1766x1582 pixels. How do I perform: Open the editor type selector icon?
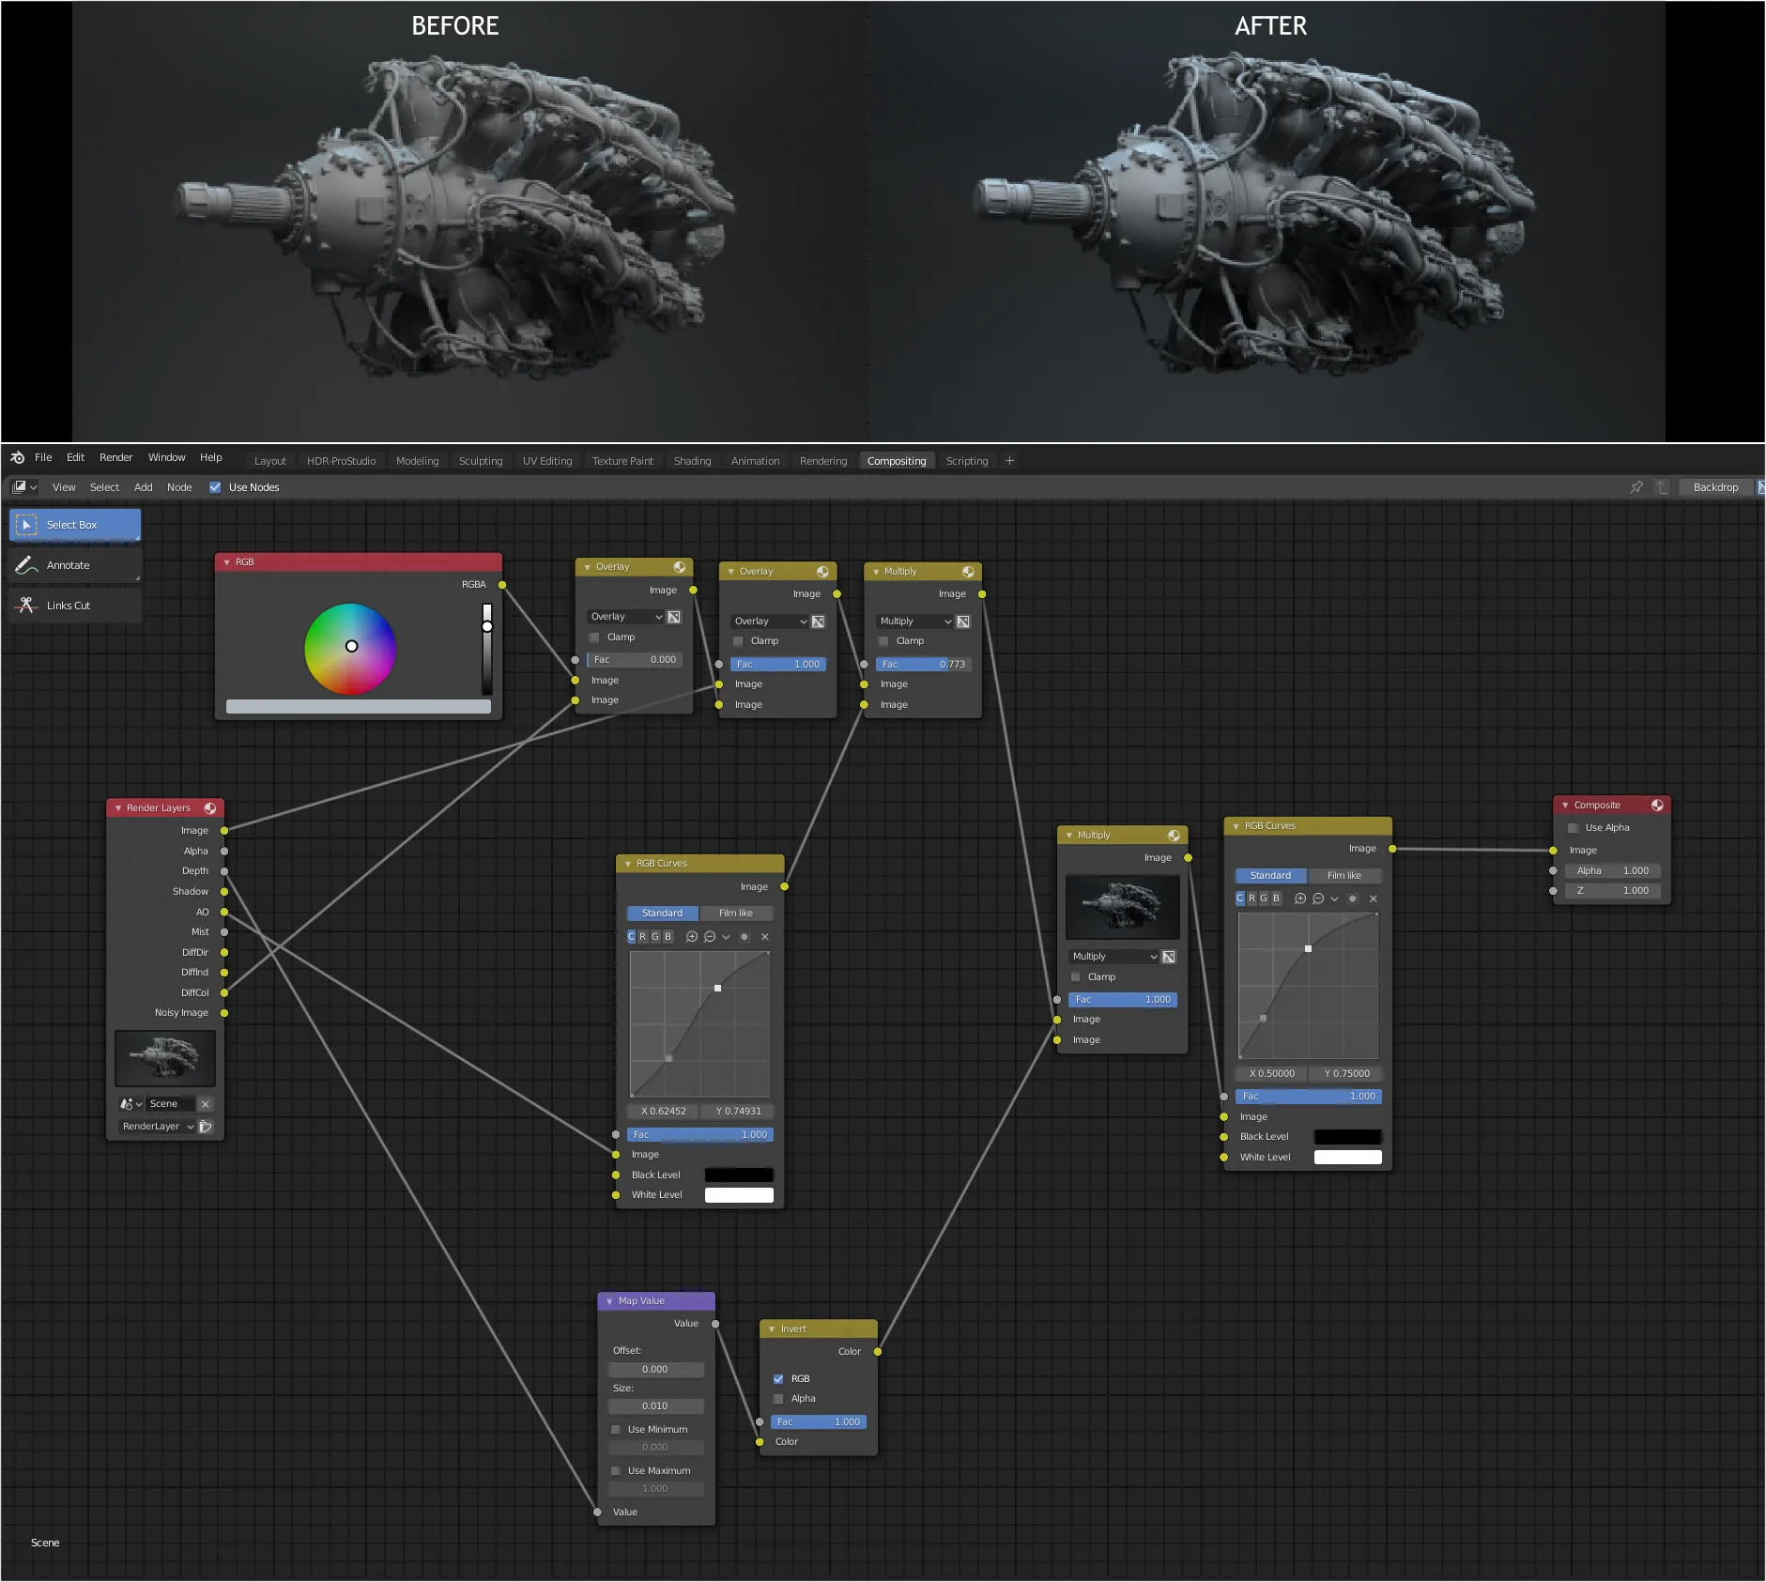[24, 487]
